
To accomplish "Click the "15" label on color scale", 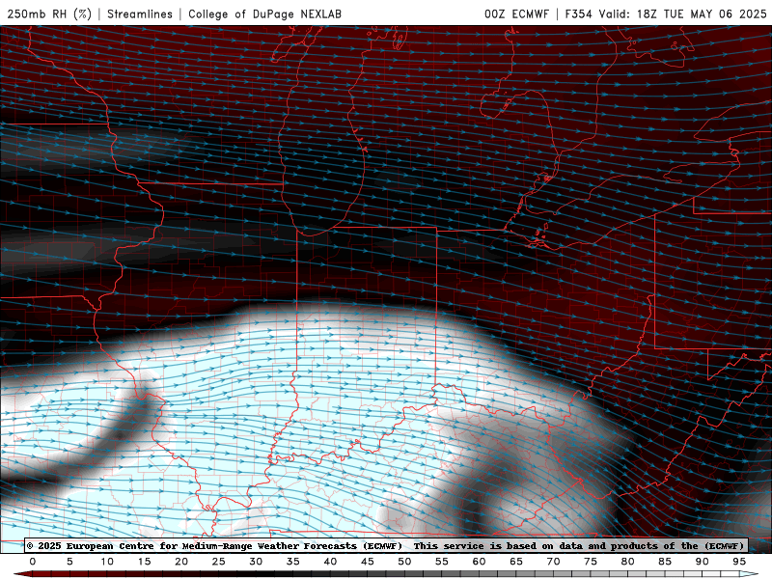I will (x=144, y=562).
